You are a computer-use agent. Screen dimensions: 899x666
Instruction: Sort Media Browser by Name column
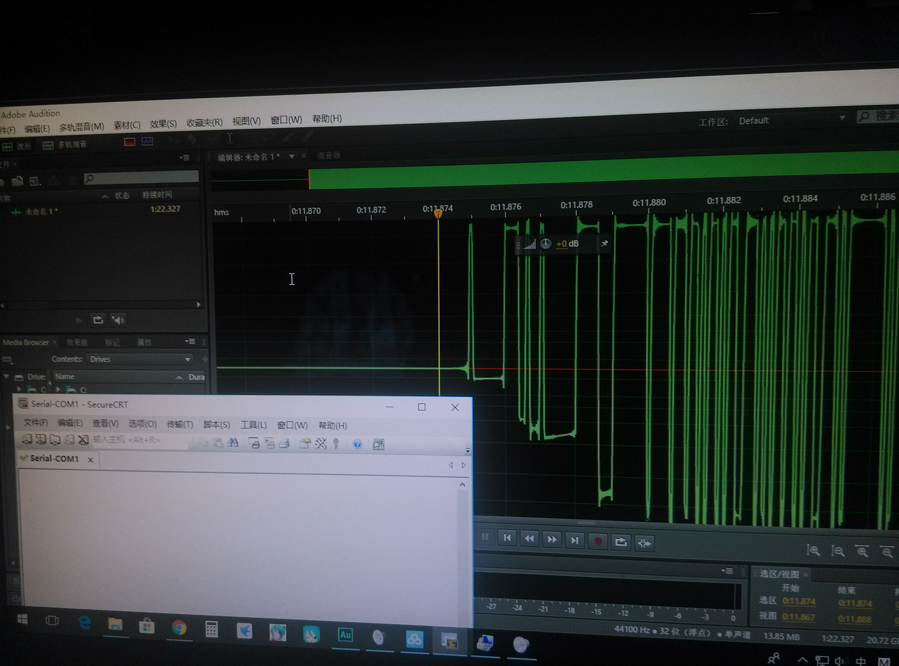pyautogui.click(x=119, y=376)
